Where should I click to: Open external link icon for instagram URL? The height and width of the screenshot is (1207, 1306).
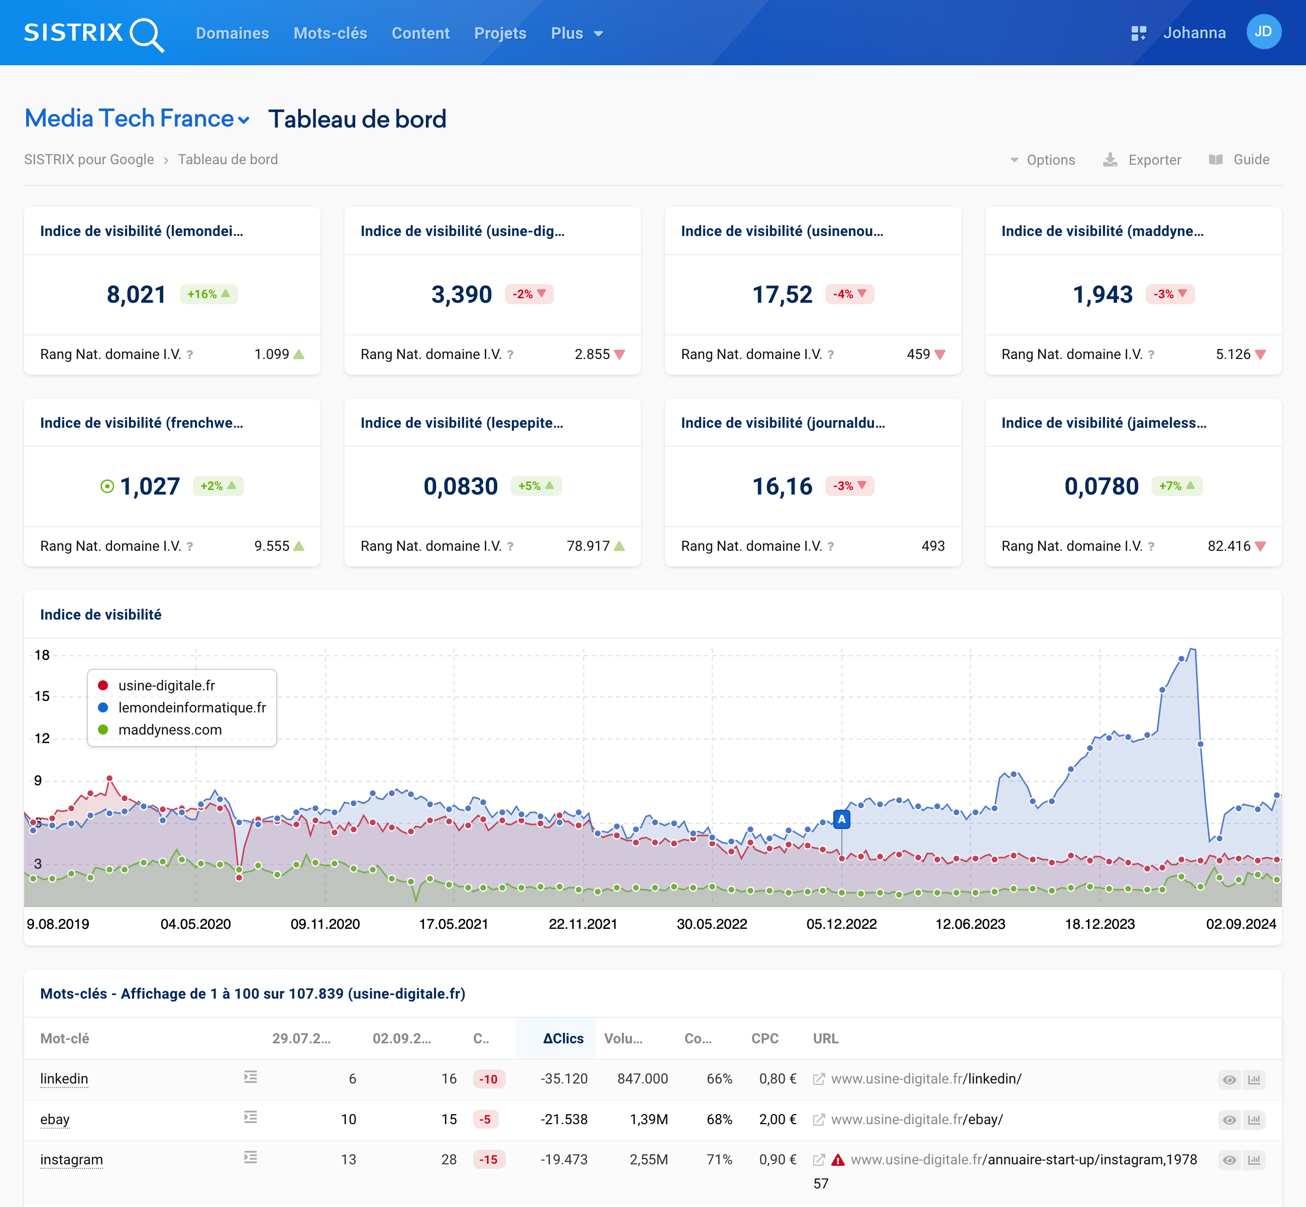pos(819,1160)
